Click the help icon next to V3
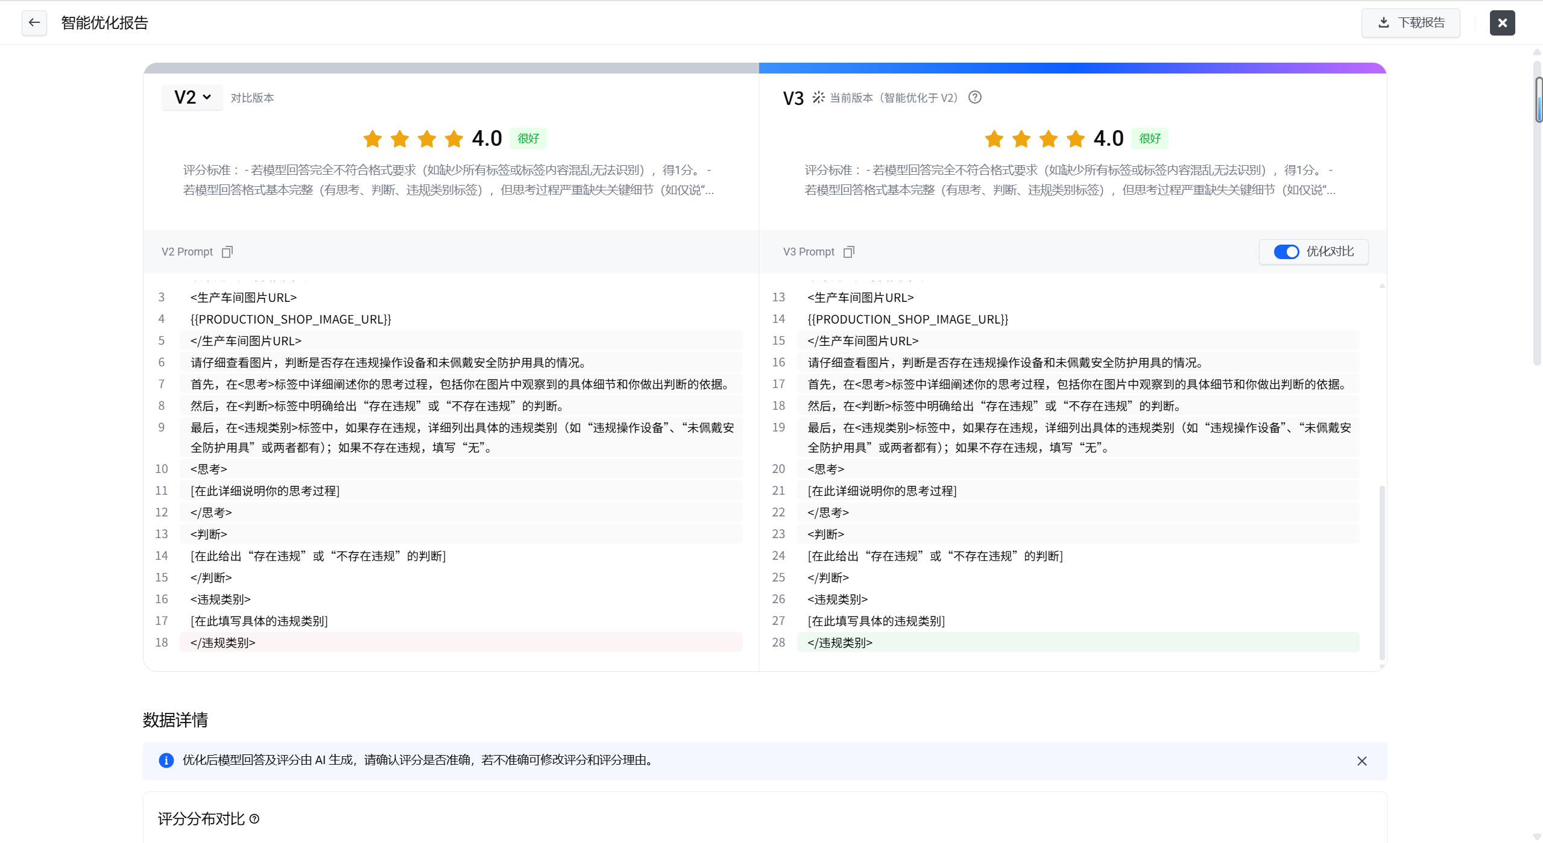This screenshot has width=1543, height=843. pyautogui.click(x=975, y=97)
